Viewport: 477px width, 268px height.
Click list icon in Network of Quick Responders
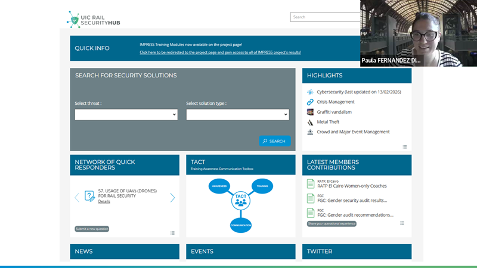[x=172, y=233]
